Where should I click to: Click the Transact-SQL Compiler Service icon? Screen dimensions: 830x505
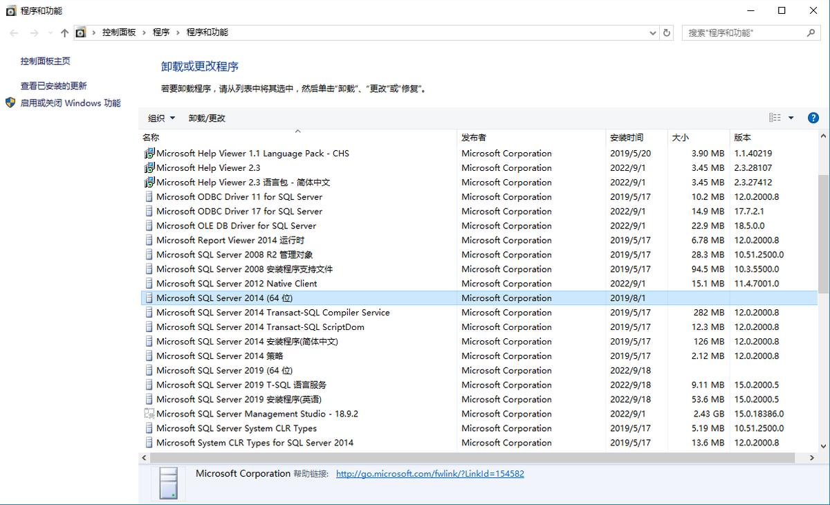(149, 313)
